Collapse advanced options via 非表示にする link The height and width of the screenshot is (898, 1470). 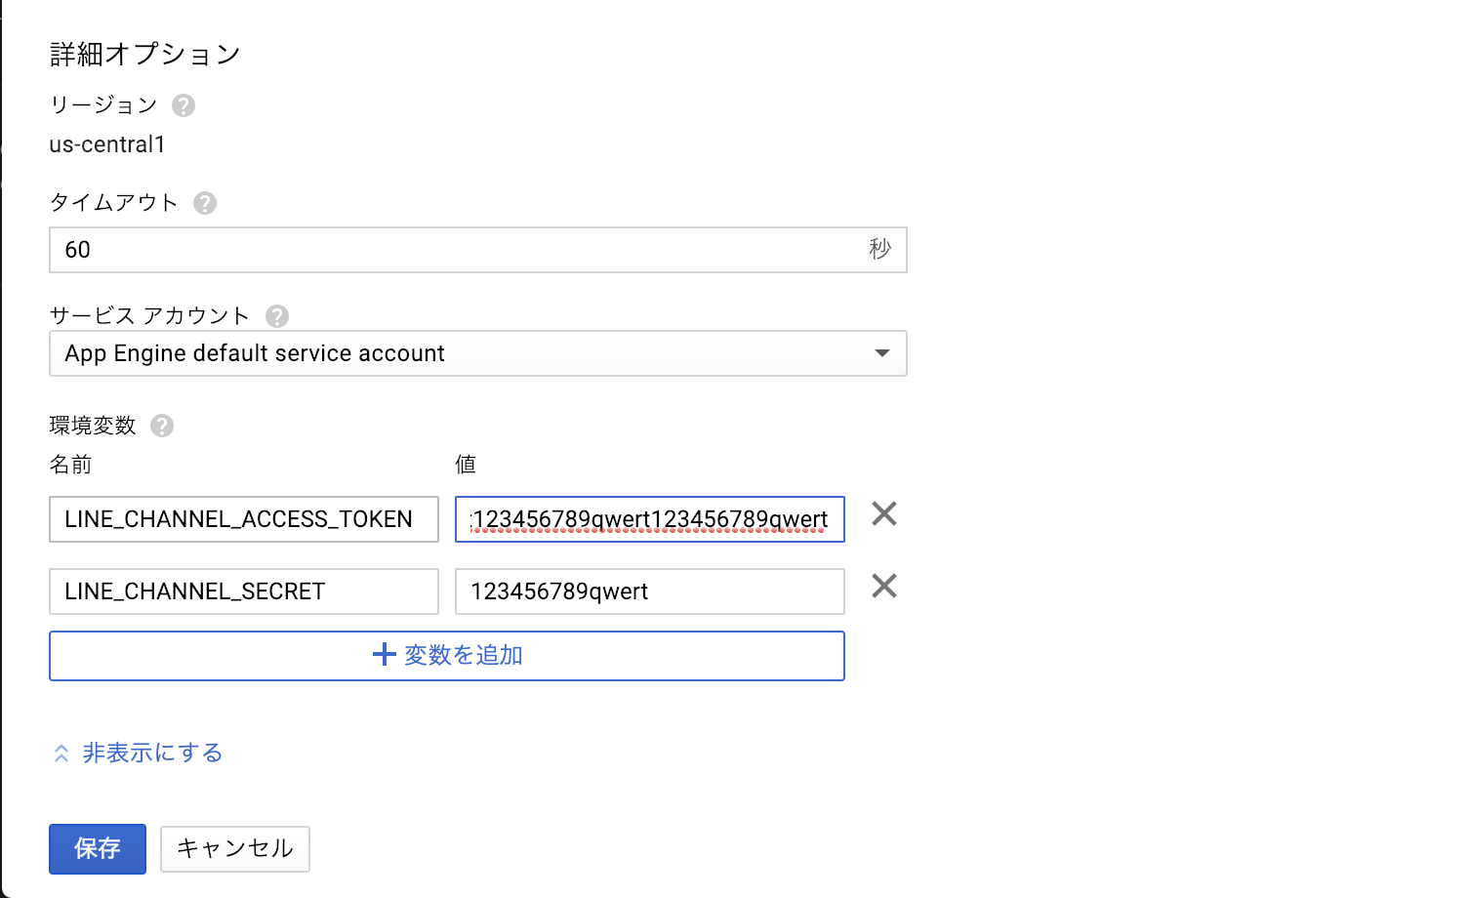(x=153, y=754)
